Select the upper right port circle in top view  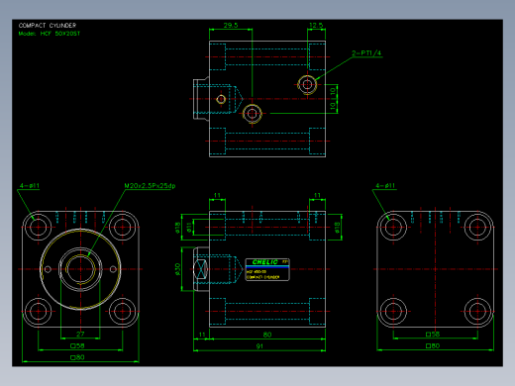click(307, 84)
